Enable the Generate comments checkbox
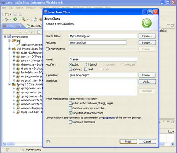 (70, 122)
